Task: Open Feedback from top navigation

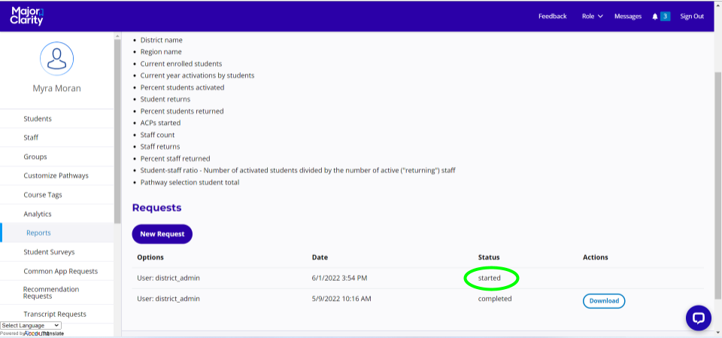Action: click(552, 17)
